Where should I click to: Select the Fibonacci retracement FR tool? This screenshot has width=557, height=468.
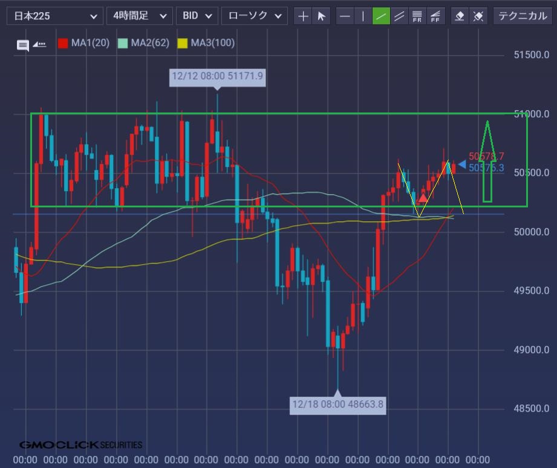(417, 16)
